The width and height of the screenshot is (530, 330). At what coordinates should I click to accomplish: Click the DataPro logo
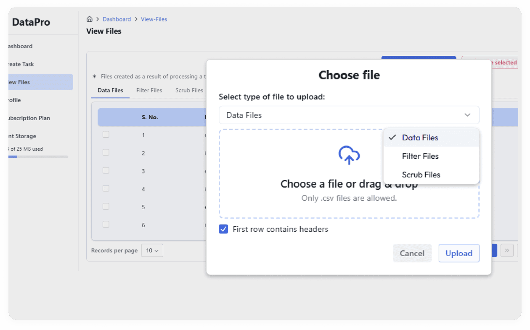pyautogui.click(x=32, y=22)
